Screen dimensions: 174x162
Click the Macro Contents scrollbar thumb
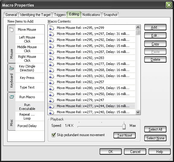point(138,33)
